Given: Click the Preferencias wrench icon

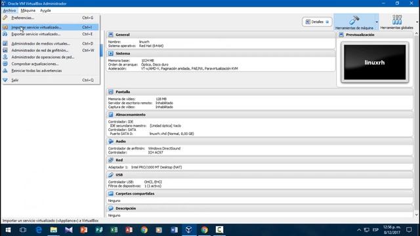Looking at the screenshot, I should point(5,18).
